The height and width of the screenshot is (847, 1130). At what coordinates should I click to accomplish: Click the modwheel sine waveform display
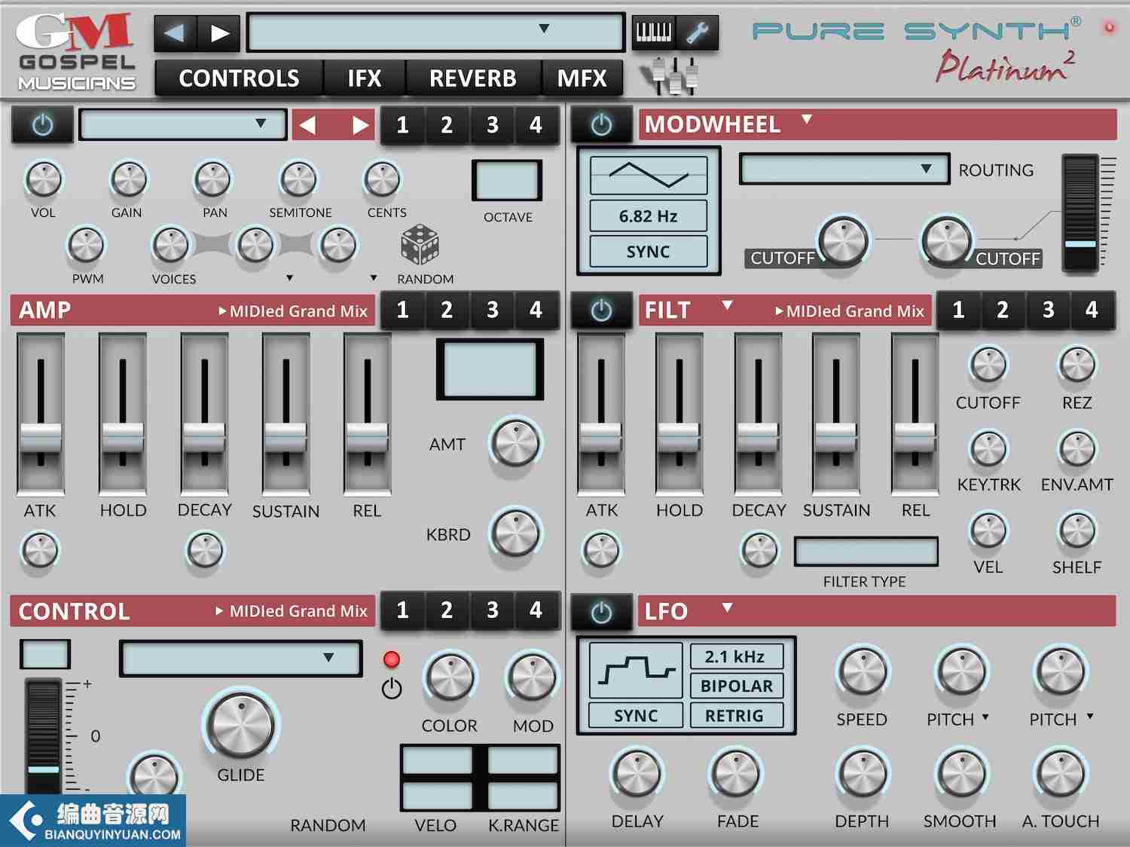(649, 176)
